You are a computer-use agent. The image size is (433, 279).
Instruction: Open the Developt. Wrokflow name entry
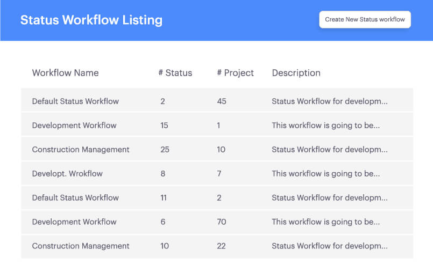[x=67, y=173]
